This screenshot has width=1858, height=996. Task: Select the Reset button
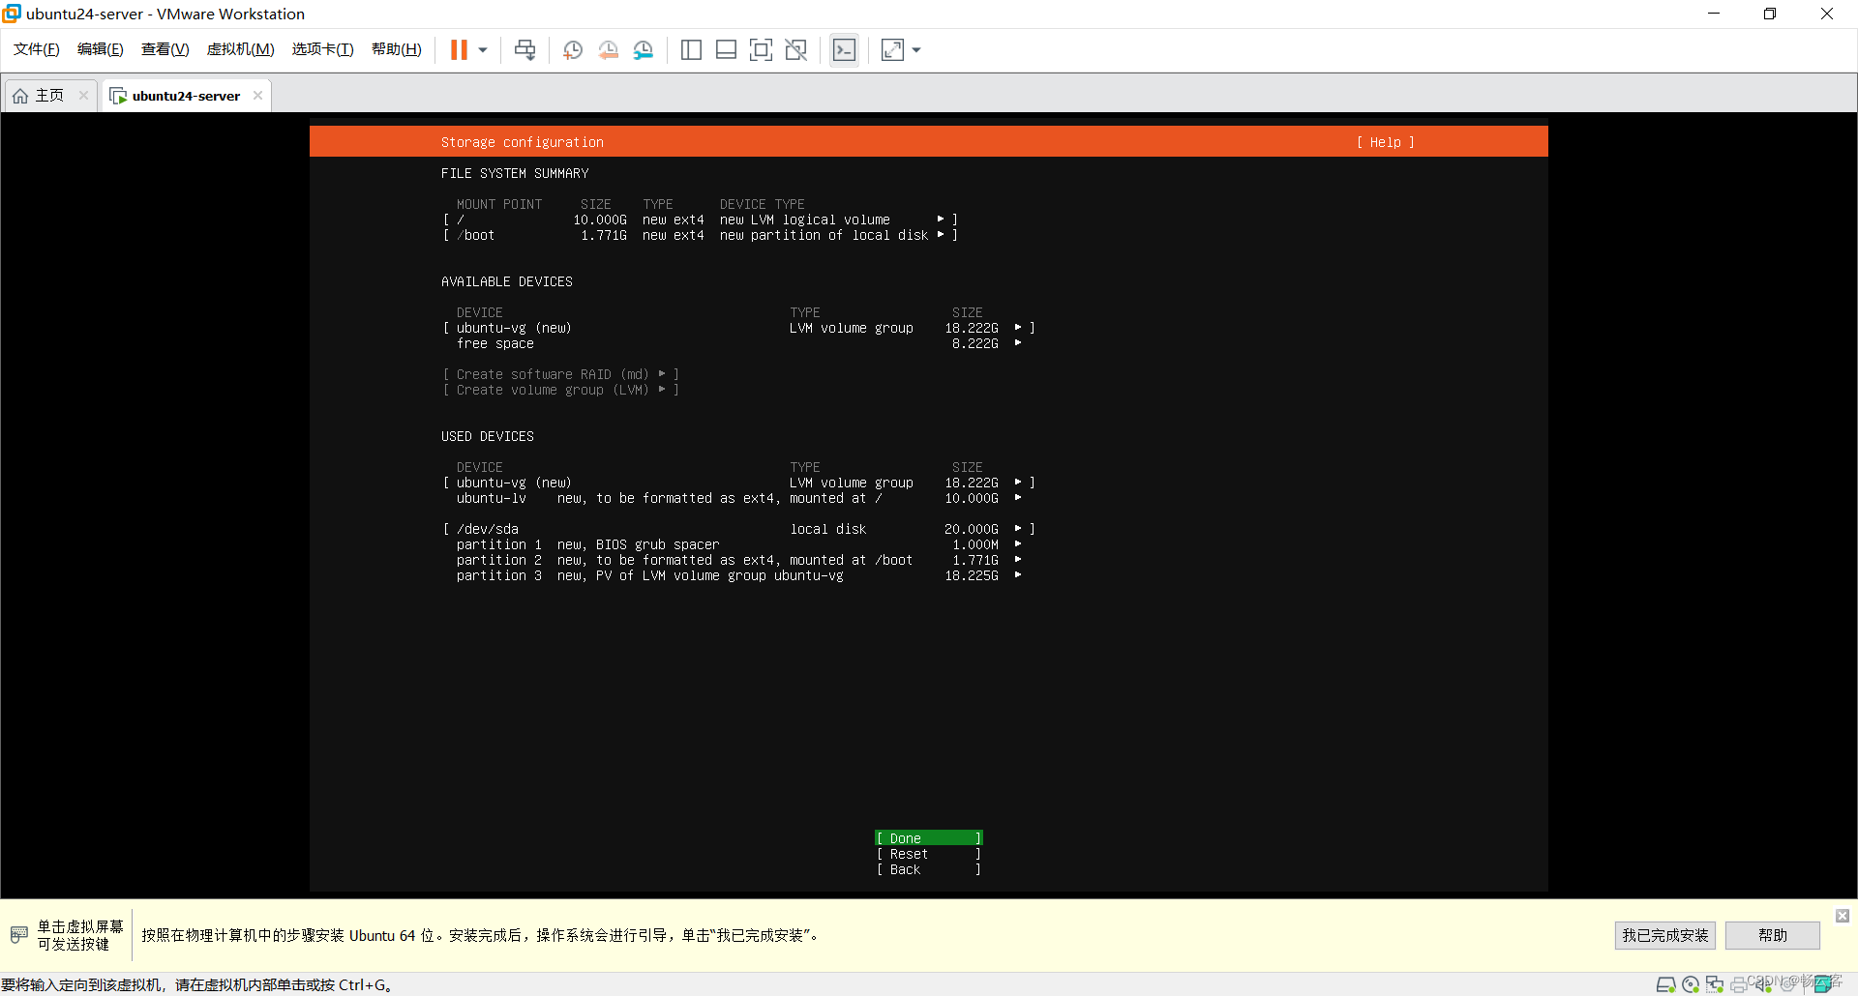pyautogui.click(x=929, y=854)
